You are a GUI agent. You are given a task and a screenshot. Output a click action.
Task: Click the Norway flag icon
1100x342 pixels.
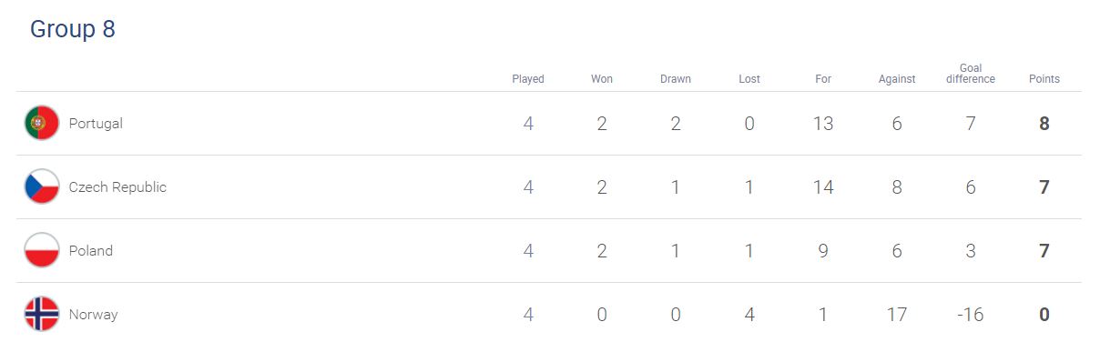coord(42,314)
